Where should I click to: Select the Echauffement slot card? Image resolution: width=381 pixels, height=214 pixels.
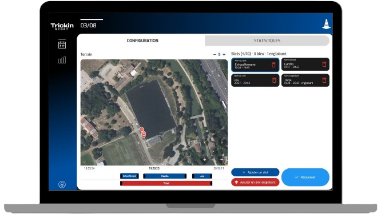pyautogui.click(x=255, y=64)
